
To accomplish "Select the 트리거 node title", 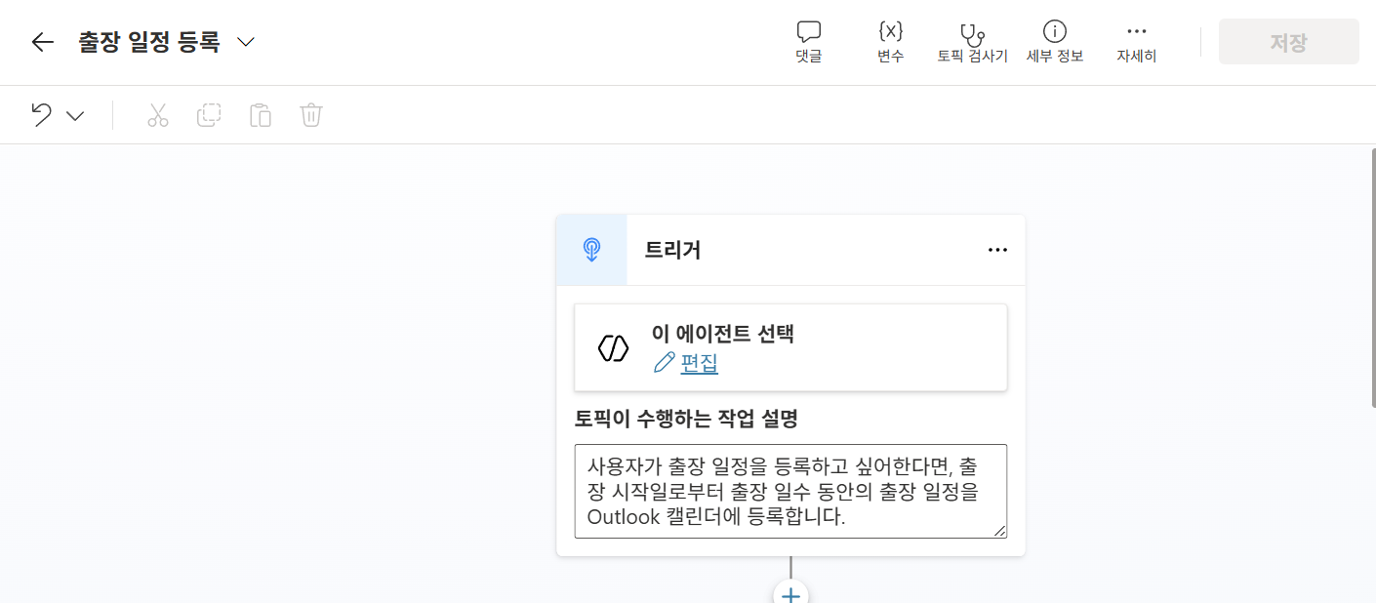I will coord(672,250).
